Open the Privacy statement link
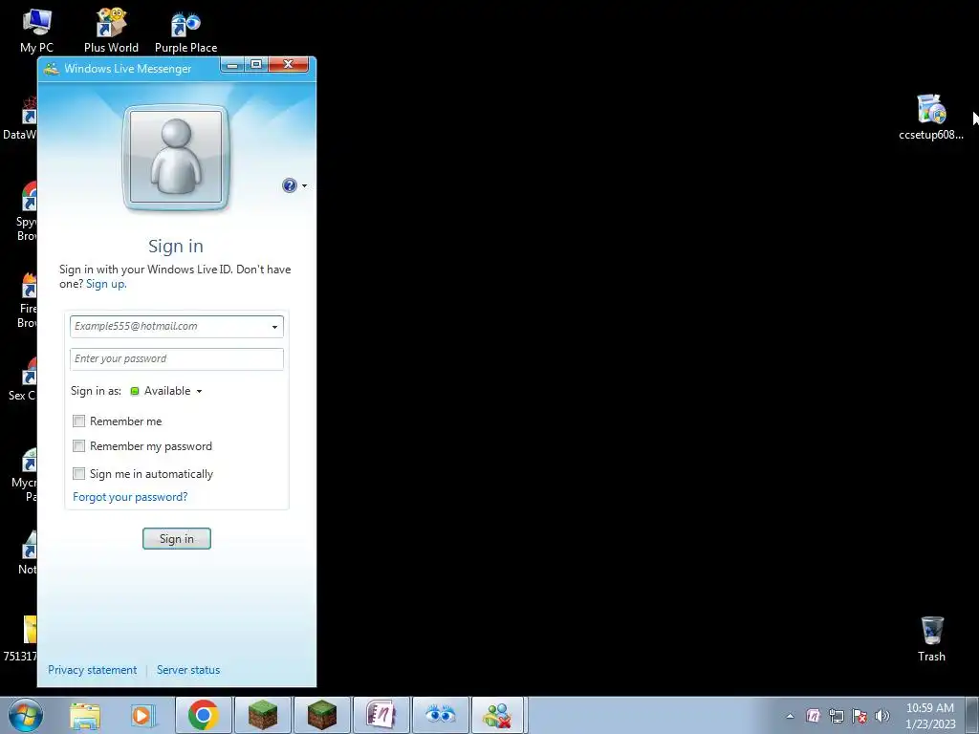 pyautogui.click(x=93, y=670)
